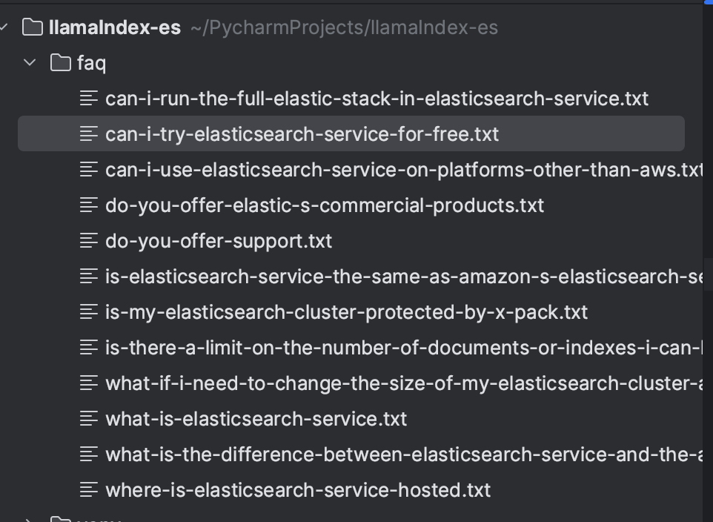Click file icon for is-my-elasticsearch-cluster-protected-by-x-pack.txt
Screen dimensions: 713x522
[89, 312]
